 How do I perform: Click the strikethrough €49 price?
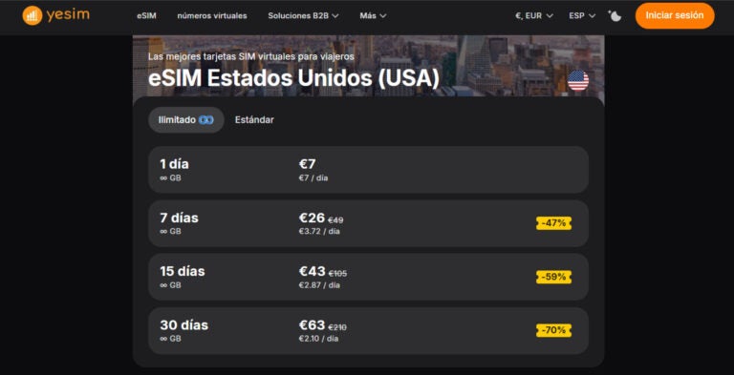tap(335, 220)
